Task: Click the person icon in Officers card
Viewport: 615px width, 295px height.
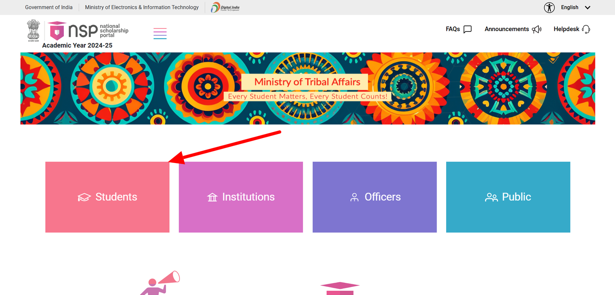Action: 354,197
